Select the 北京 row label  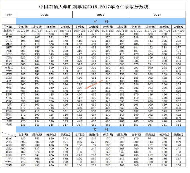click(x=9, y=104)
